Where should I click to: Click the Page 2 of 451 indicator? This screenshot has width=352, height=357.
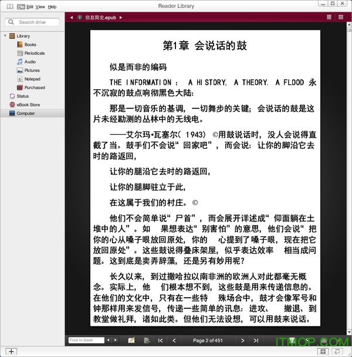pyautogui.click(x=208, y=341)
